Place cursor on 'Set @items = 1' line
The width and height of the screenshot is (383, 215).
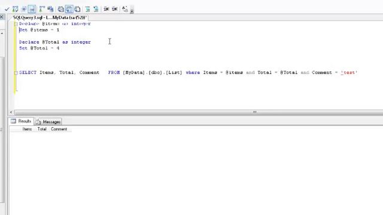[39, 30]
